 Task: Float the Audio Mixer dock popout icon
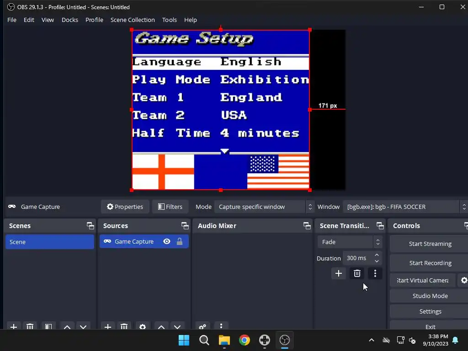307,226
